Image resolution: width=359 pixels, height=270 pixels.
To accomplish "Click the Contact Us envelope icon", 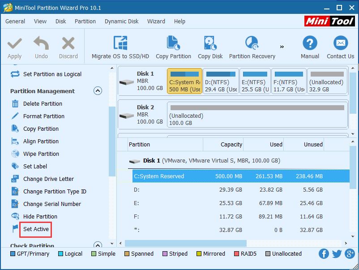I will coord(340,43).
